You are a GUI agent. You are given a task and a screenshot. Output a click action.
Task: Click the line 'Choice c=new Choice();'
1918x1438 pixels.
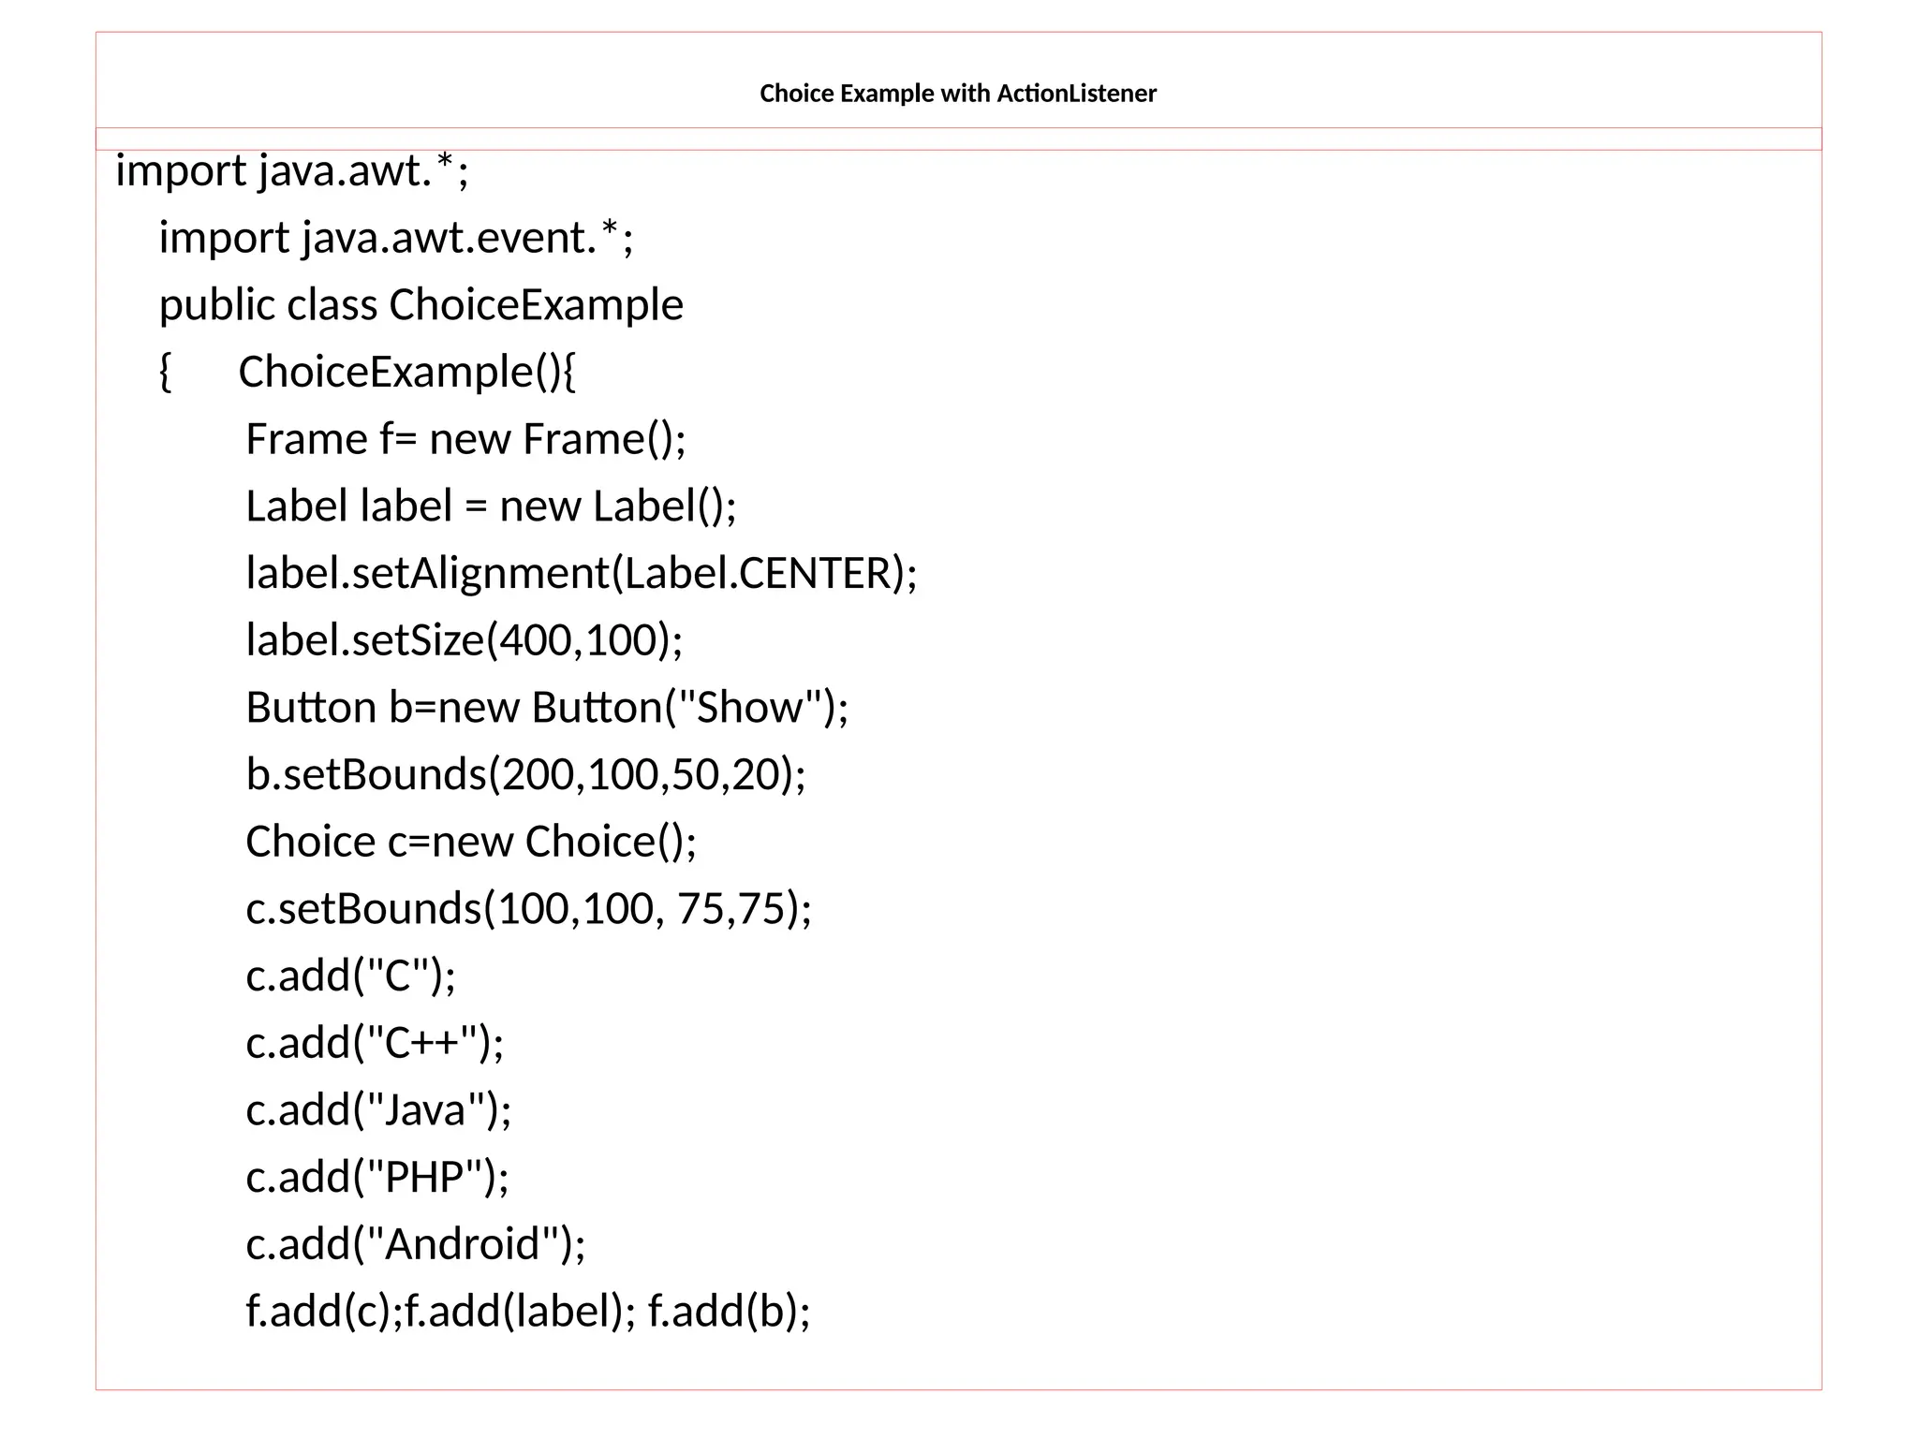471,842
